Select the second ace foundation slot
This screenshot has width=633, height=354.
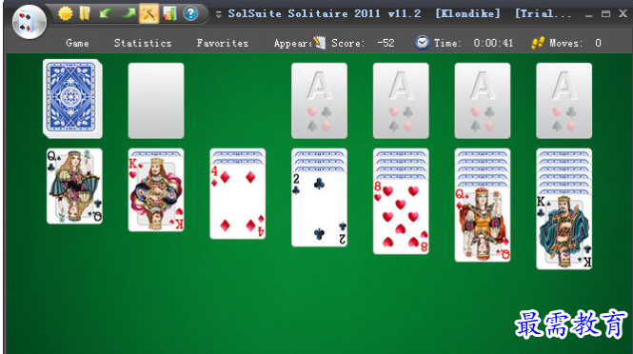pos(401,101)
